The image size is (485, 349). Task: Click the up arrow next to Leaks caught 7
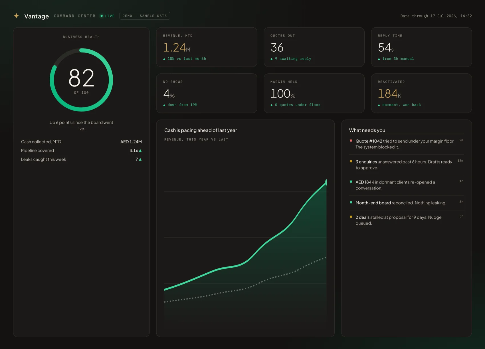click(140, 159)
